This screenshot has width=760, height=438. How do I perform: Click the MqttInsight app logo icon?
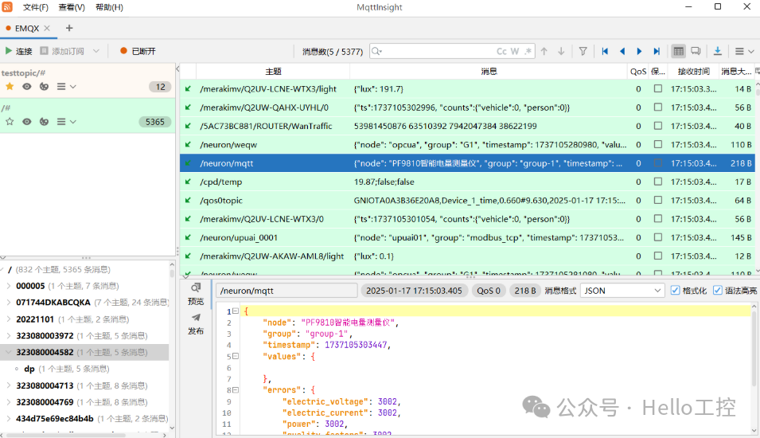coord(7,7)
